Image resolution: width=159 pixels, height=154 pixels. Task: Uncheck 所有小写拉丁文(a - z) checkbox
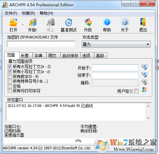click(10, 72)
